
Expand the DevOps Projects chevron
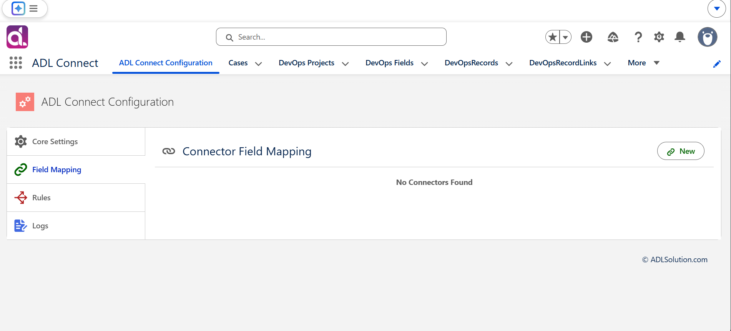[x=346, y=64]
